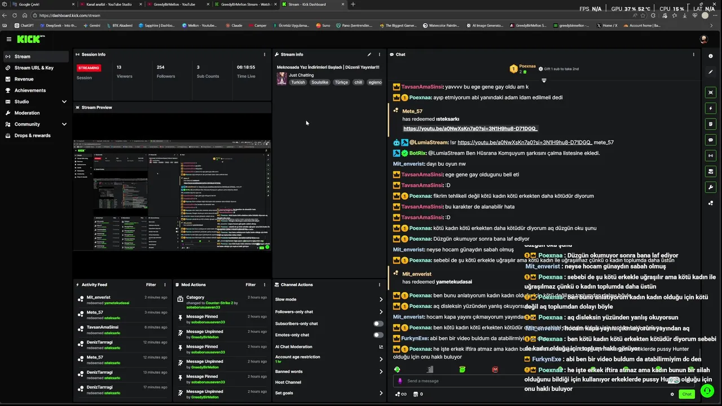Click the browser refresh button
The width and height of the screenshot is (722, 406).
point(15,15)
